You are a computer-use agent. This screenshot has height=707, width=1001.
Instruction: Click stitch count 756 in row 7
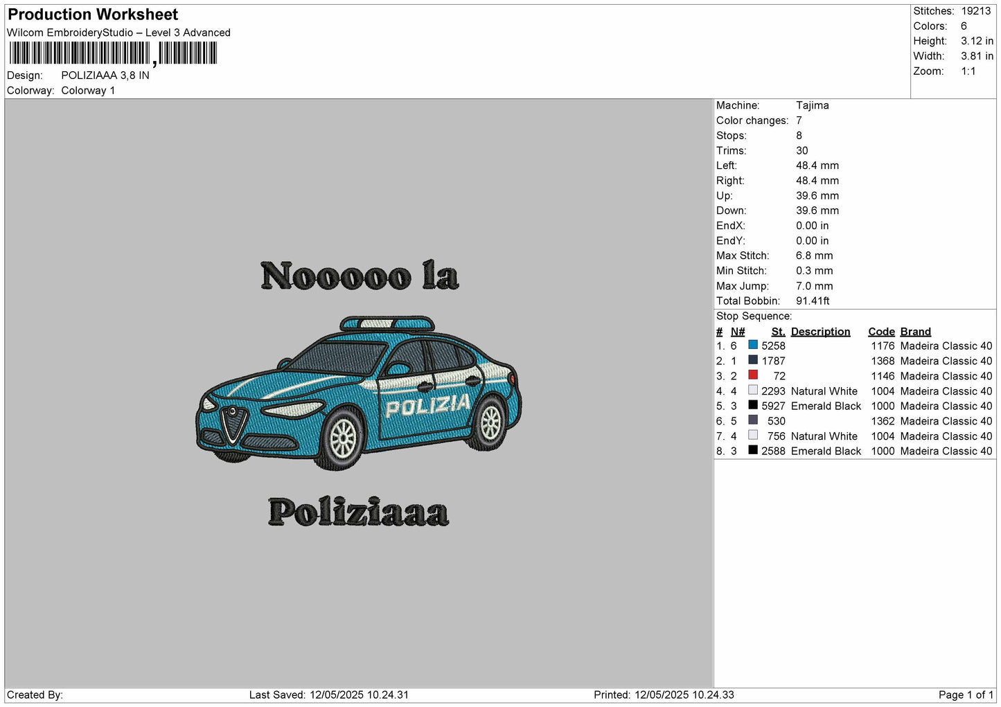(x=777, y=436)
